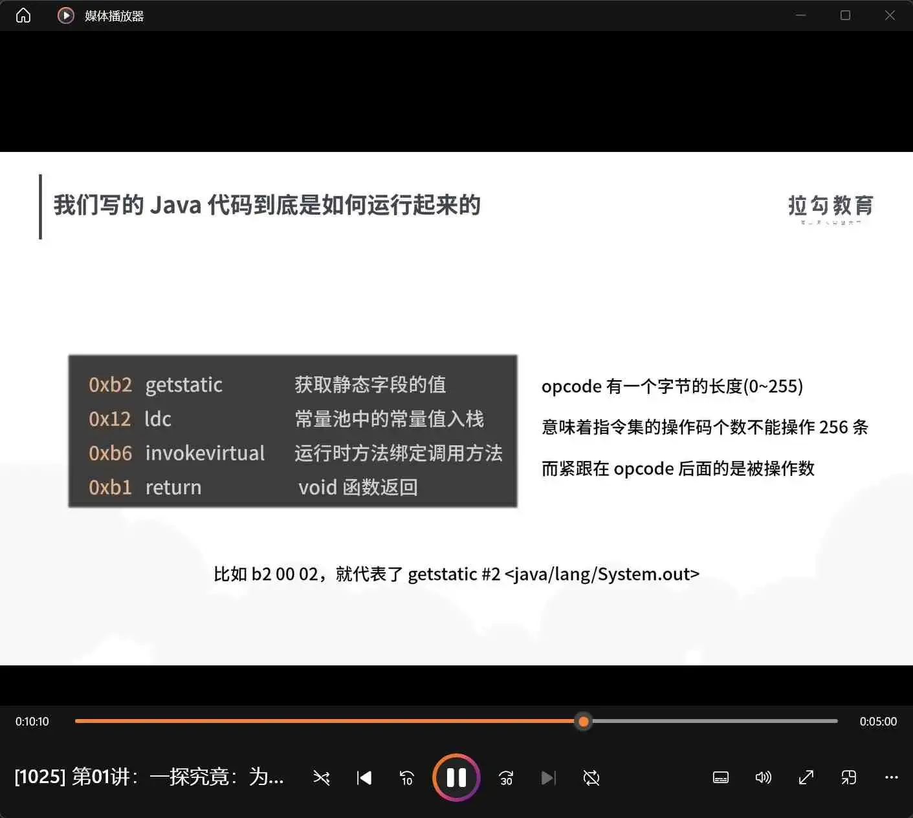Go to the next track
This screenshot has width=913, height=818.
pyautogui.click(x=548, y=778)
